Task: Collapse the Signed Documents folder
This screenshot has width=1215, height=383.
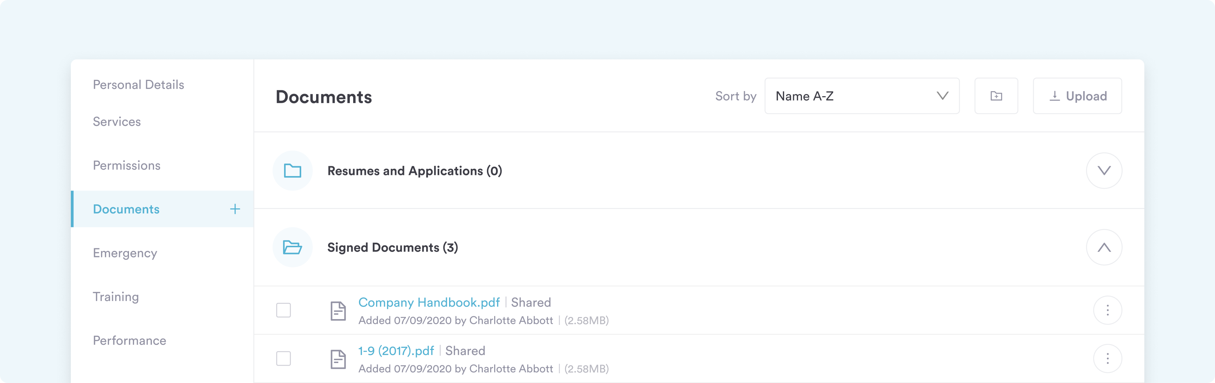Action: (1104, 247)
